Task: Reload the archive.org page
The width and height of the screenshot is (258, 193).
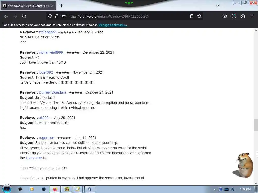Action: click(x=24, y=16)
